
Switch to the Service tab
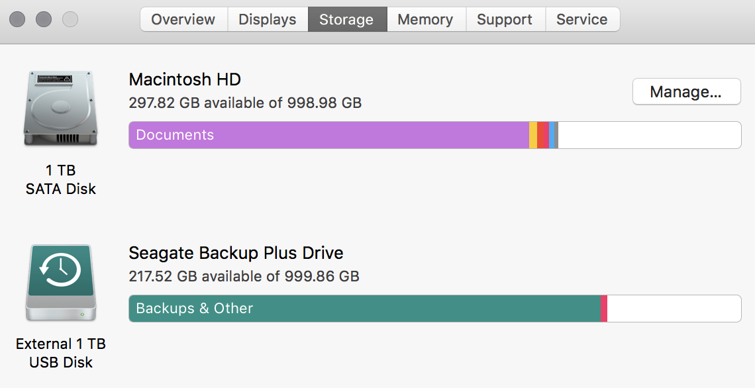click(583, 19)
